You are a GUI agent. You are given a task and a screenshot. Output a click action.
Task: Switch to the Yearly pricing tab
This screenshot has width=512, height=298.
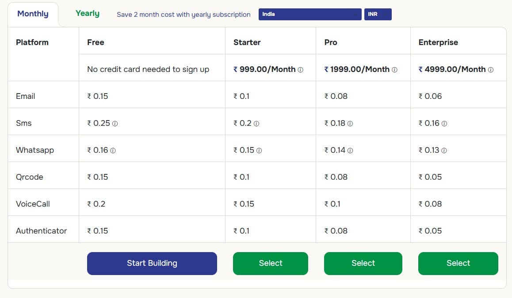click(87, 13)
